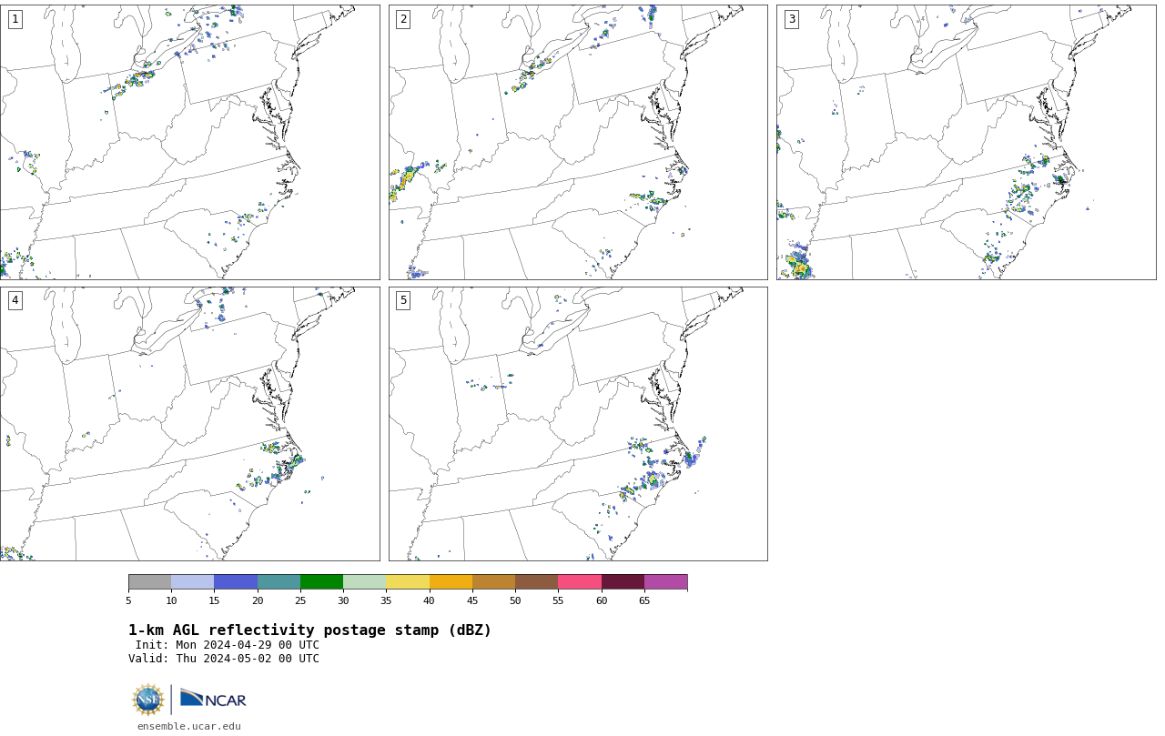
Task: Click the NCAR logo
Action: [213, 699]
